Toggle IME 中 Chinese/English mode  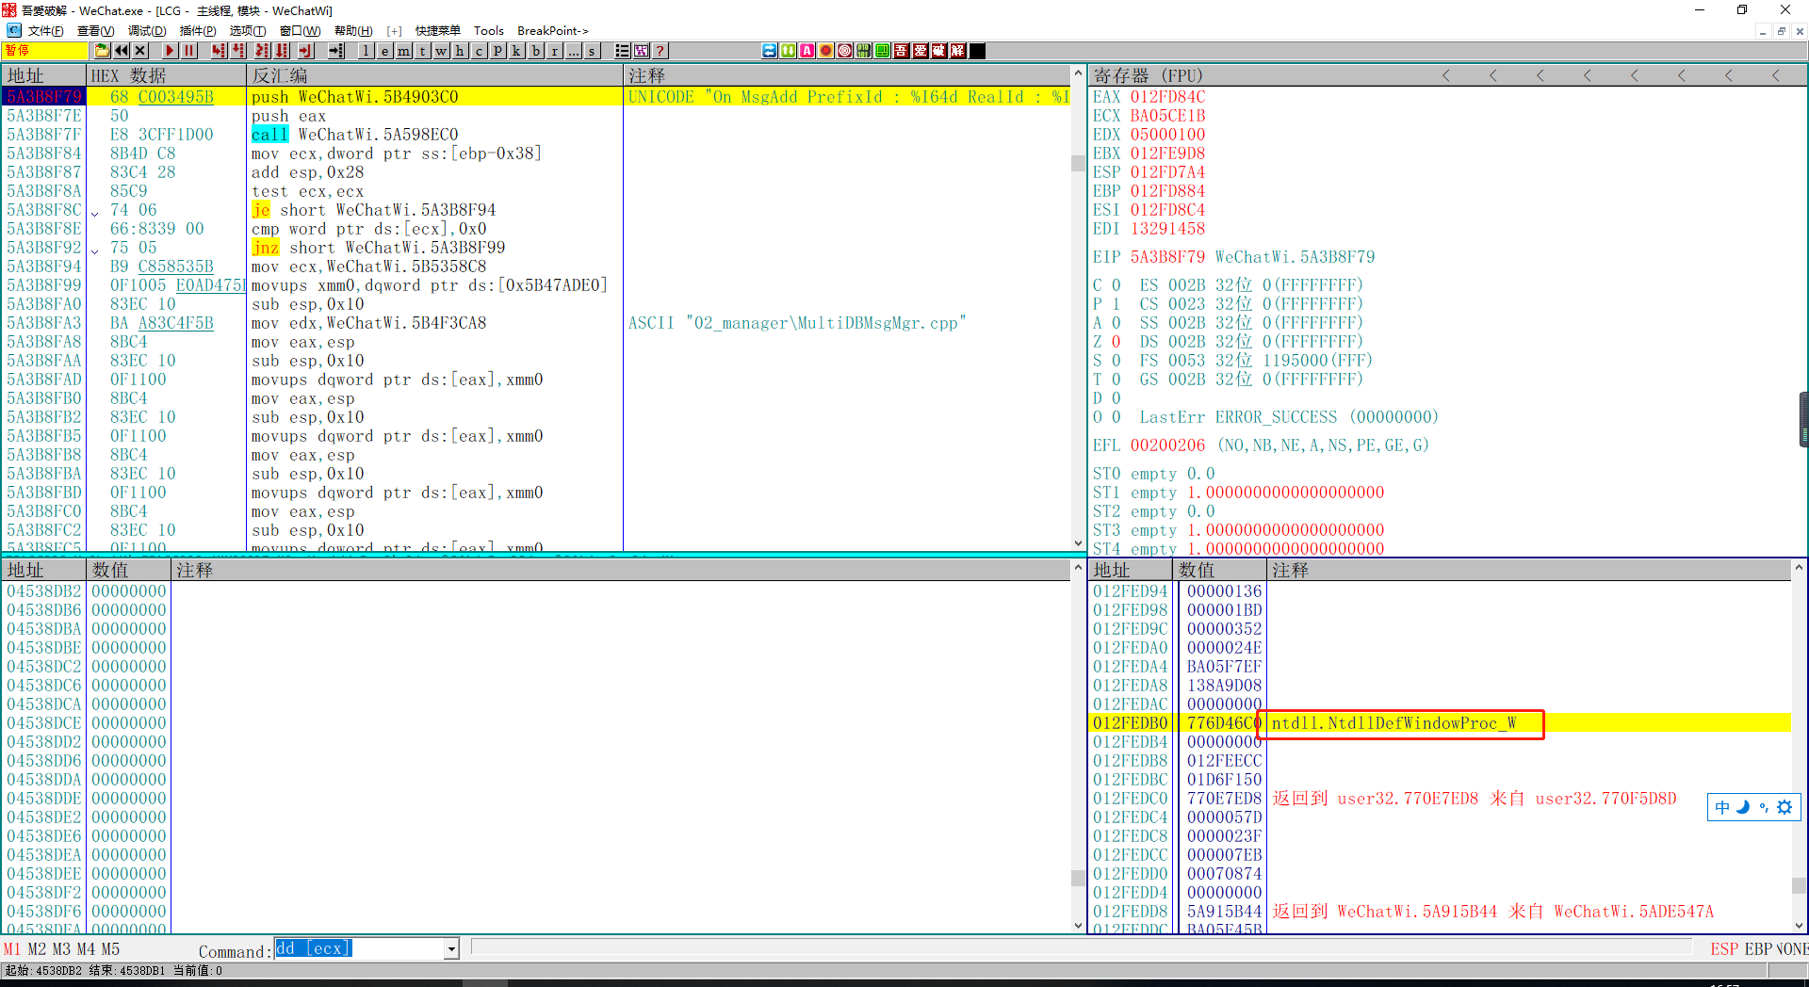pos(1722,807)
